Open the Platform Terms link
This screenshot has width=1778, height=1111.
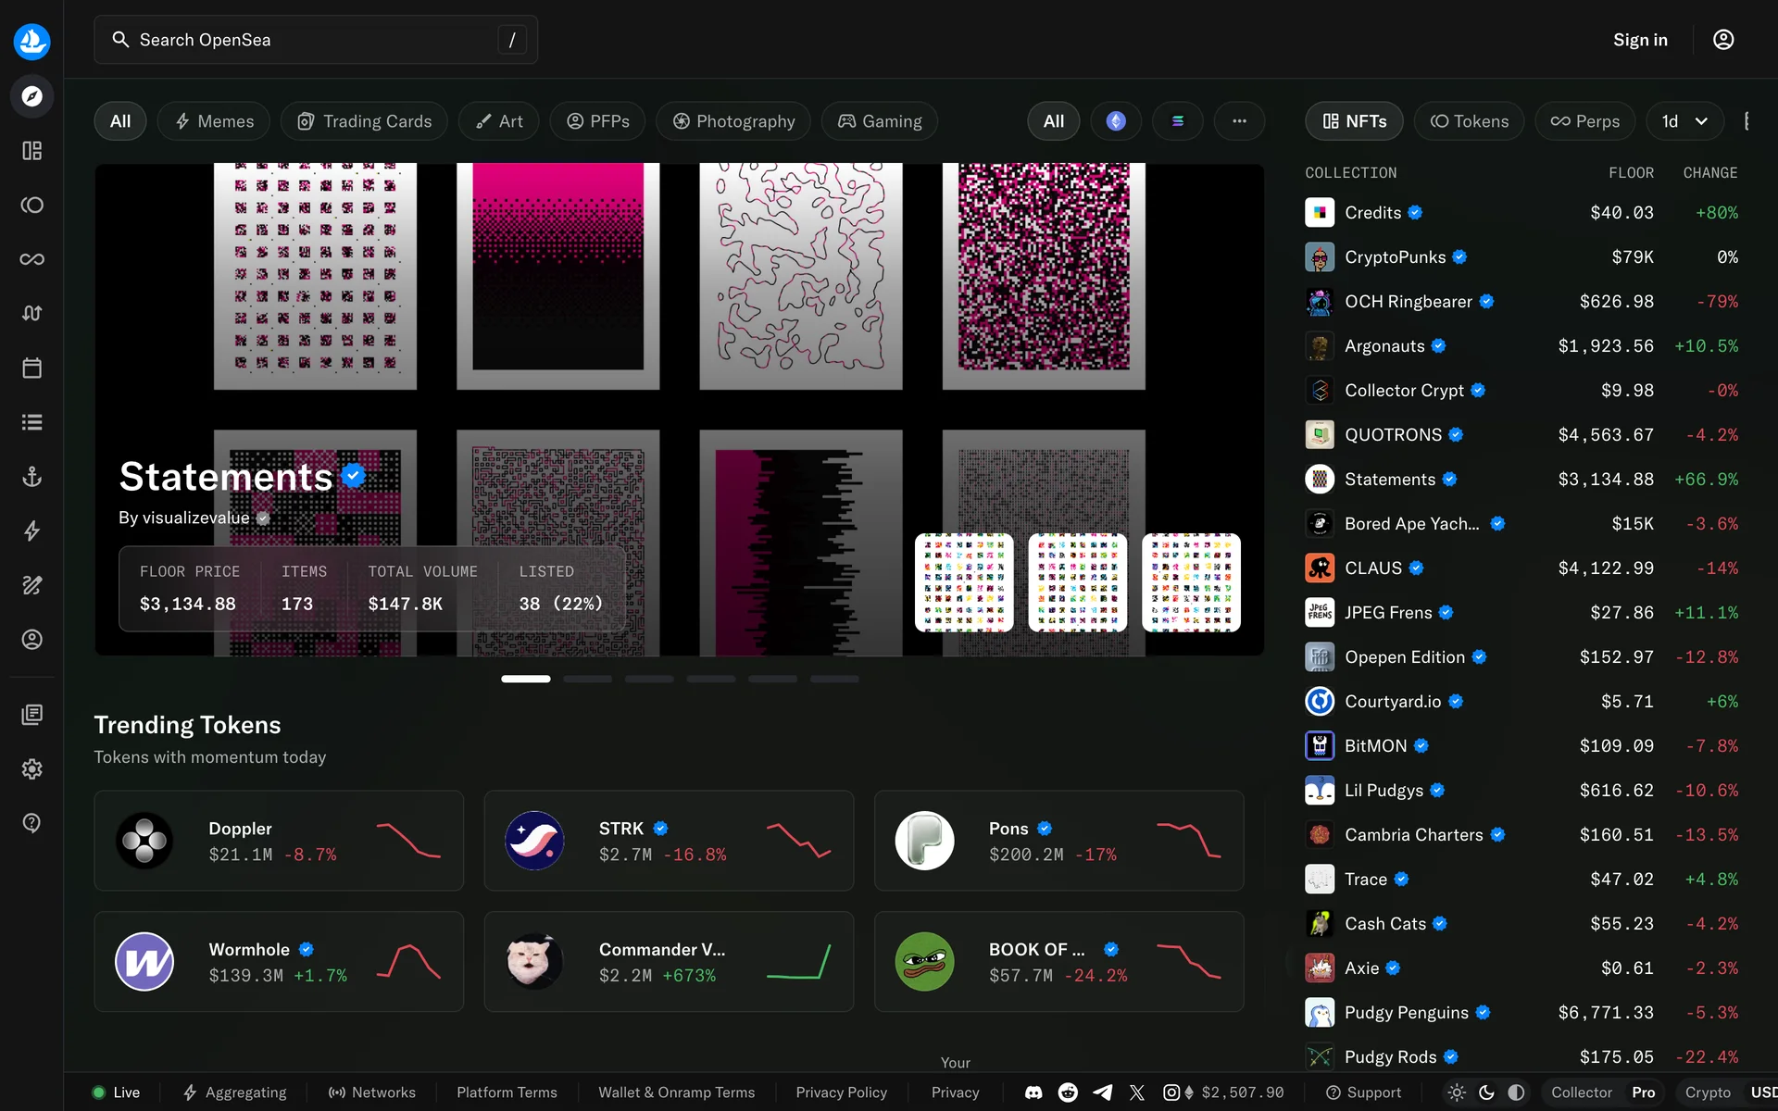(507, 1092)
